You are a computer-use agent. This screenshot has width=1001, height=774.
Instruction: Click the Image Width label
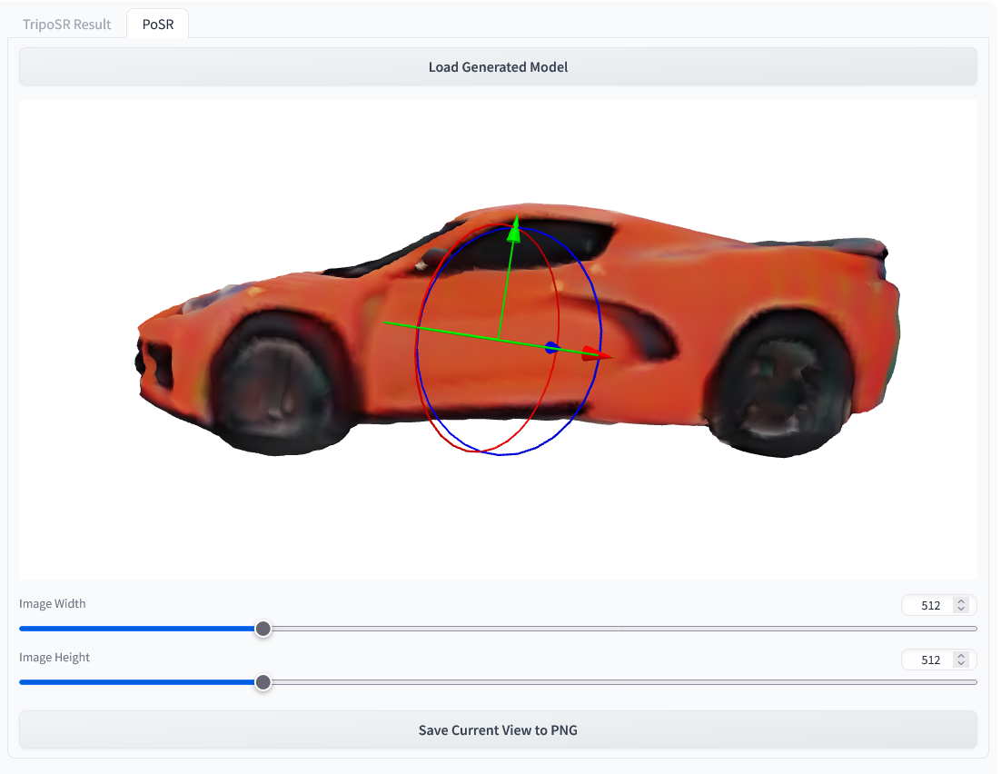53,603
